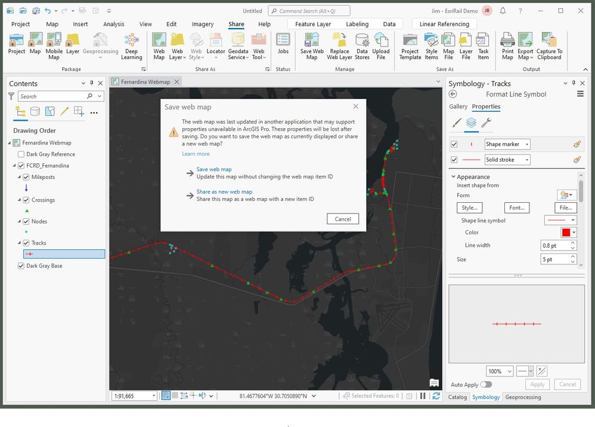The width and height of the screenshot is (595, 427).
Task: Uncheck the Tracks layer
Action: pyautogui.click(x=26, y=243)
